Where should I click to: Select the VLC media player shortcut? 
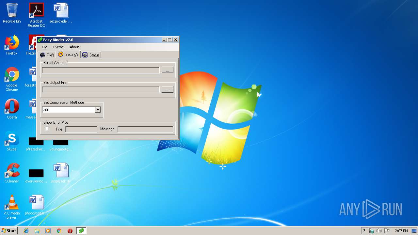click(x=12, y=207)
